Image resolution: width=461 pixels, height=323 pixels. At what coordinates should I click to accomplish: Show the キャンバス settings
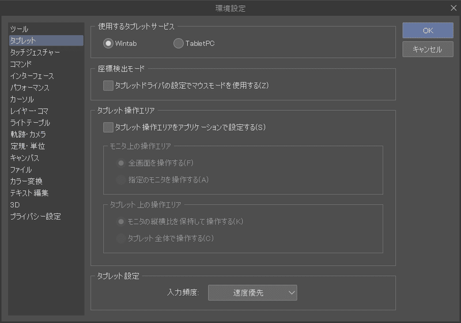click(x=46, y=158)
